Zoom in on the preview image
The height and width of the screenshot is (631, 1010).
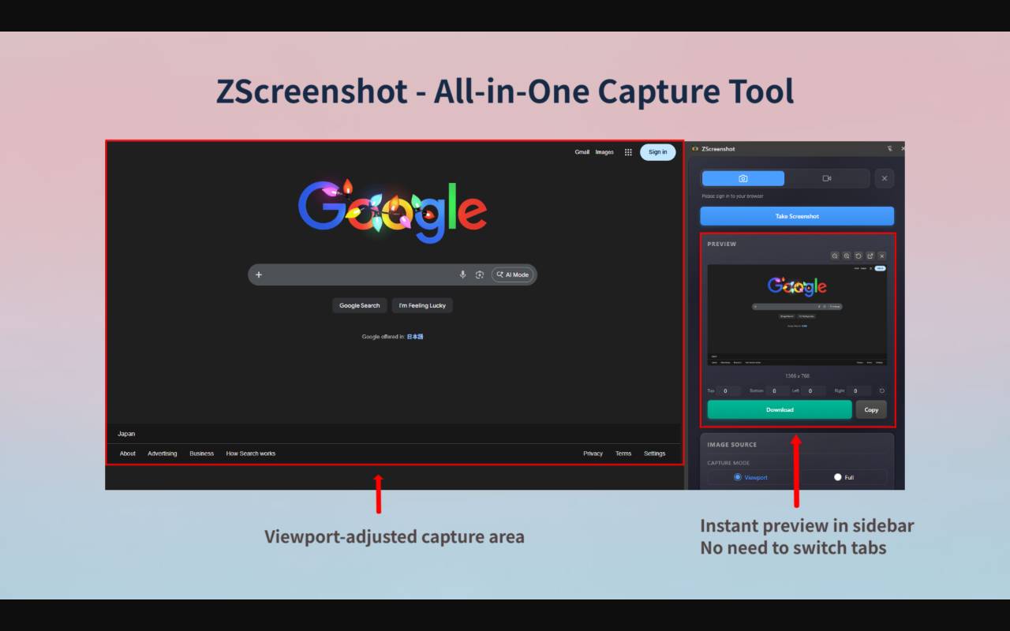[x=847, y=256]
